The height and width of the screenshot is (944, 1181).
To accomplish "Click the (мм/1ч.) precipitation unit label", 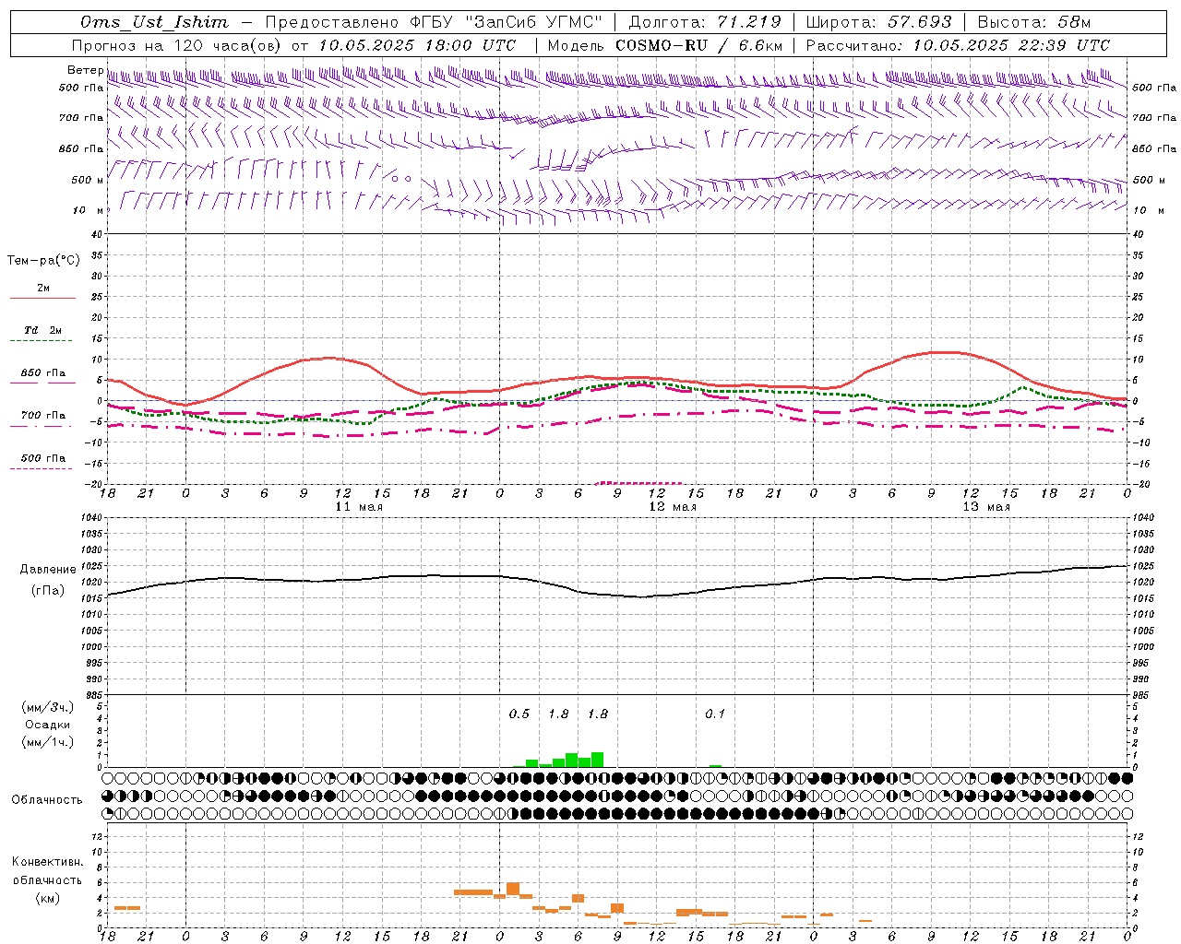I will coord(48,742).
